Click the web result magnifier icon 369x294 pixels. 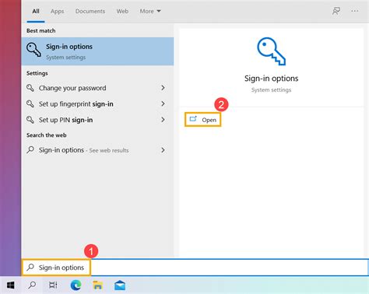(30, 150)
